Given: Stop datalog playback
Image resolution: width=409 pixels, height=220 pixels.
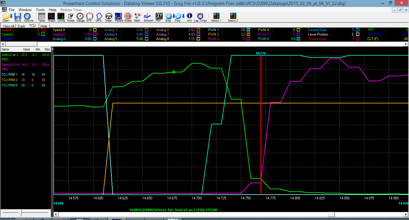Looking at the screenshot, I should pos(168,17).
